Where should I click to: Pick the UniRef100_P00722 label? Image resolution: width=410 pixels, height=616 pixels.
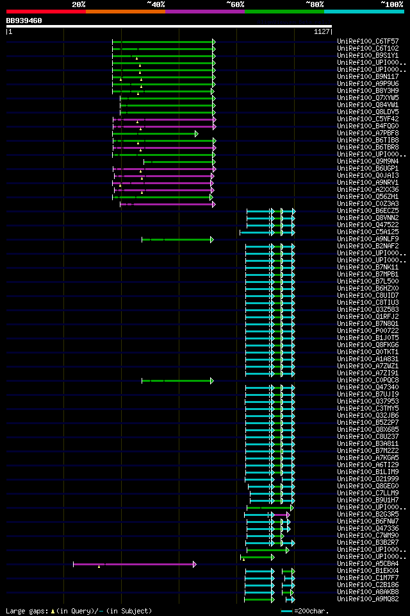pos(368,331)
